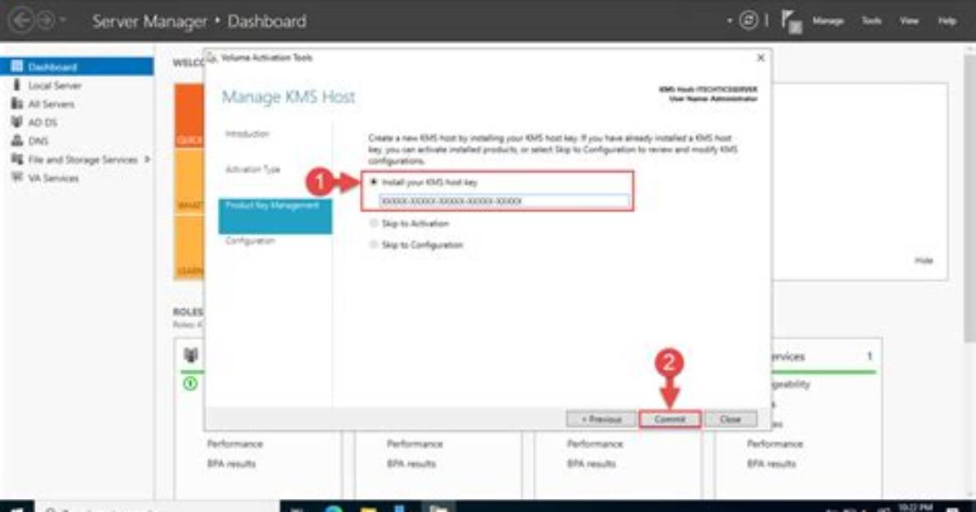
Task: Click the VA Services sidebar icon
Action: 17,178
